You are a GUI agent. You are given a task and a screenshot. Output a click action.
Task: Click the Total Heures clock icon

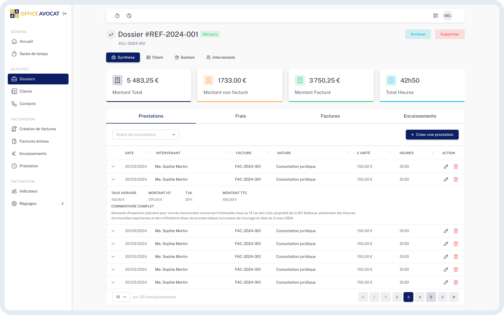pyautogui.click(x=391, y=80)
